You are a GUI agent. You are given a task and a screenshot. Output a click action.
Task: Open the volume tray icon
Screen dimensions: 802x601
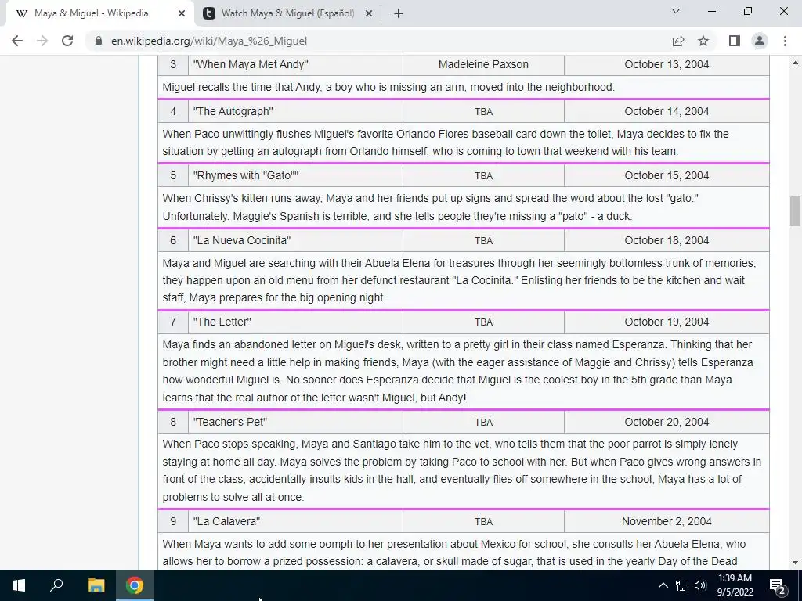(700, 585)
